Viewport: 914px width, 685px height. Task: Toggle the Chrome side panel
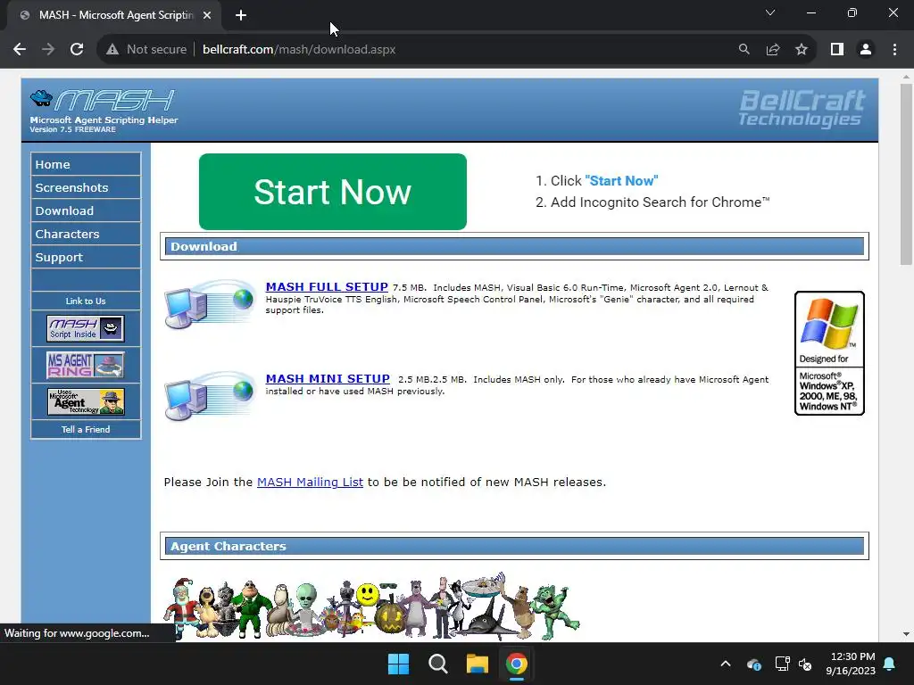[837, 50]
